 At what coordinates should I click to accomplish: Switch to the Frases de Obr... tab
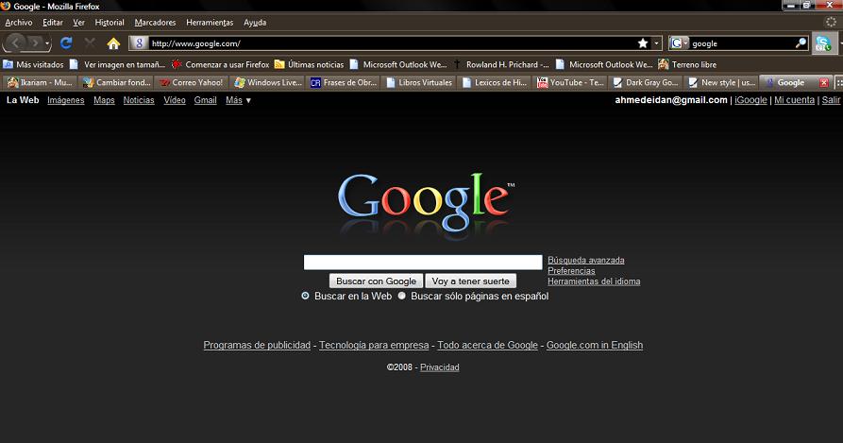point(344,82)
